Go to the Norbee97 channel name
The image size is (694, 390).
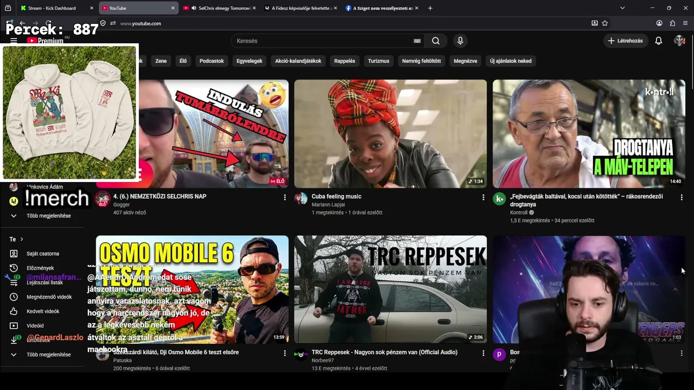point(323,361)
